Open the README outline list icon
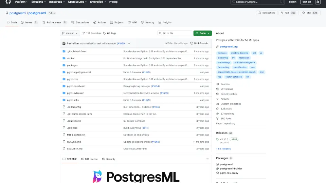326x183 pixels. pyautogui.click(x=207, y=159)
